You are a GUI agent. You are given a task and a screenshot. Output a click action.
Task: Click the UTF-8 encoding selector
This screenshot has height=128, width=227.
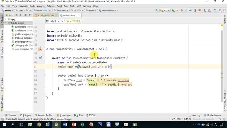pyautogui.click(x=188, y=119)
